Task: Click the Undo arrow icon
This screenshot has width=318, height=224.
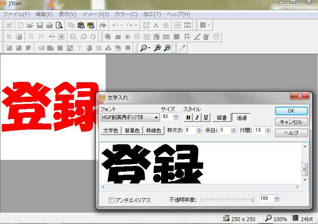Action: point(115,25)
